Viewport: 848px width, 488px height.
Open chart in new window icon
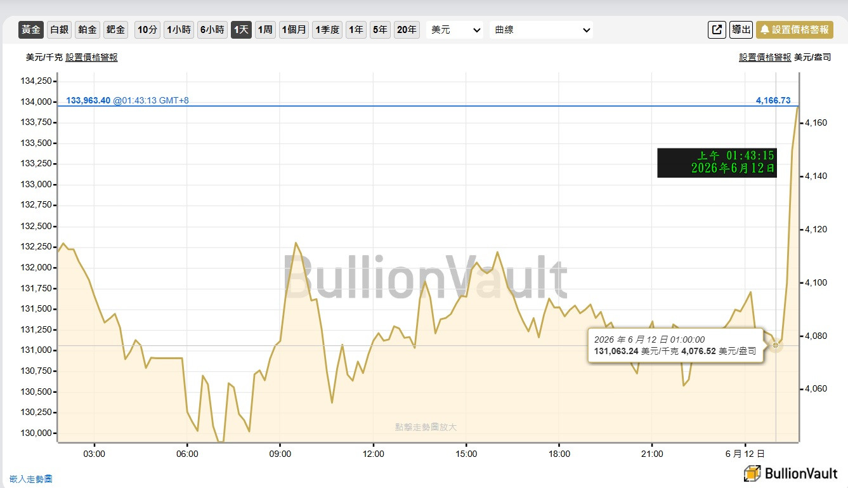717,30
